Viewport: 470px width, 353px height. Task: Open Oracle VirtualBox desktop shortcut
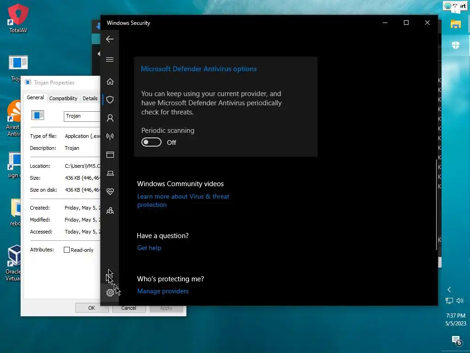[x=13, y=262]
